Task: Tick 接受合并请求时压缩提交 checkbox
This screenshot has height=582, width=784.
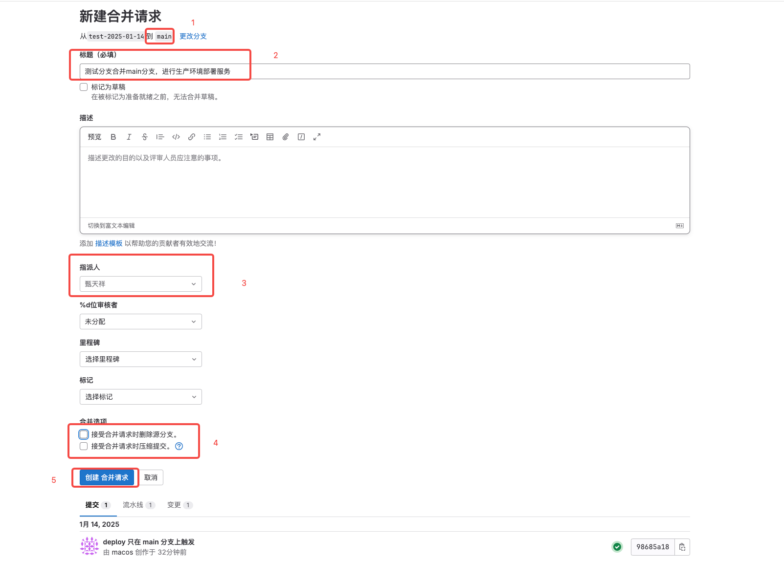Action: (84, 446)
